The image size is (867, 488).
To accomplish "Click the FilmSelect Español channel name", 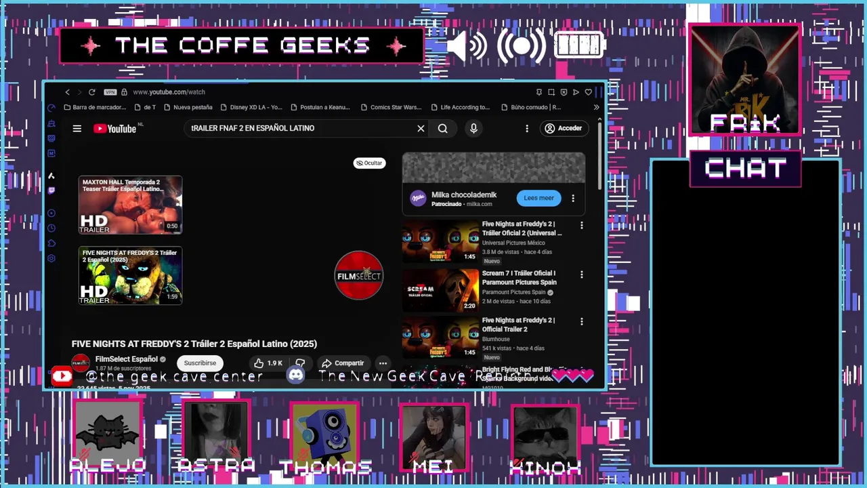I will [126, 359].
